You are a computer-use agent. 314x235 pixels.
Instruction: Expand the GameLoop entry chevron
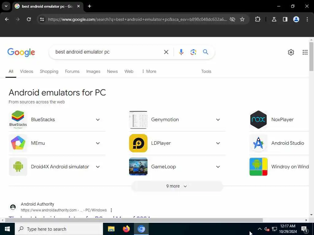click(x=218, y=167)
